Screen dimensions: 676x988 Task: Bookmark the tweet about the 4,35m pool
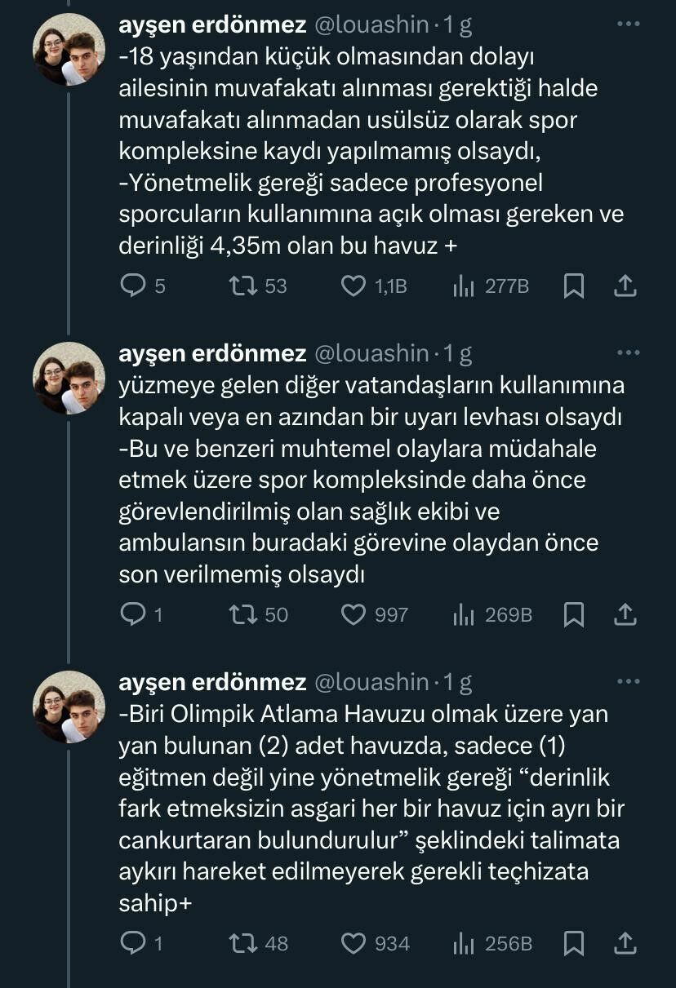pos(574,286)
